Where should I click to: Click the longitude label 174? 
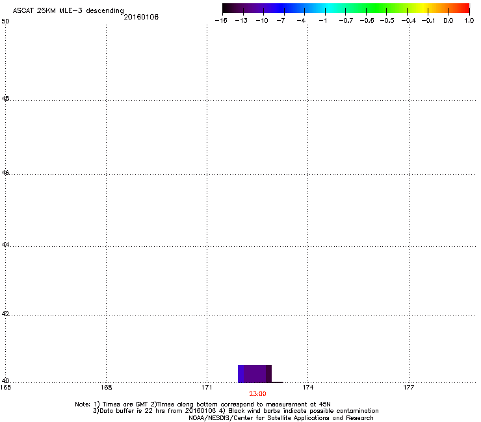click(308, 388)
